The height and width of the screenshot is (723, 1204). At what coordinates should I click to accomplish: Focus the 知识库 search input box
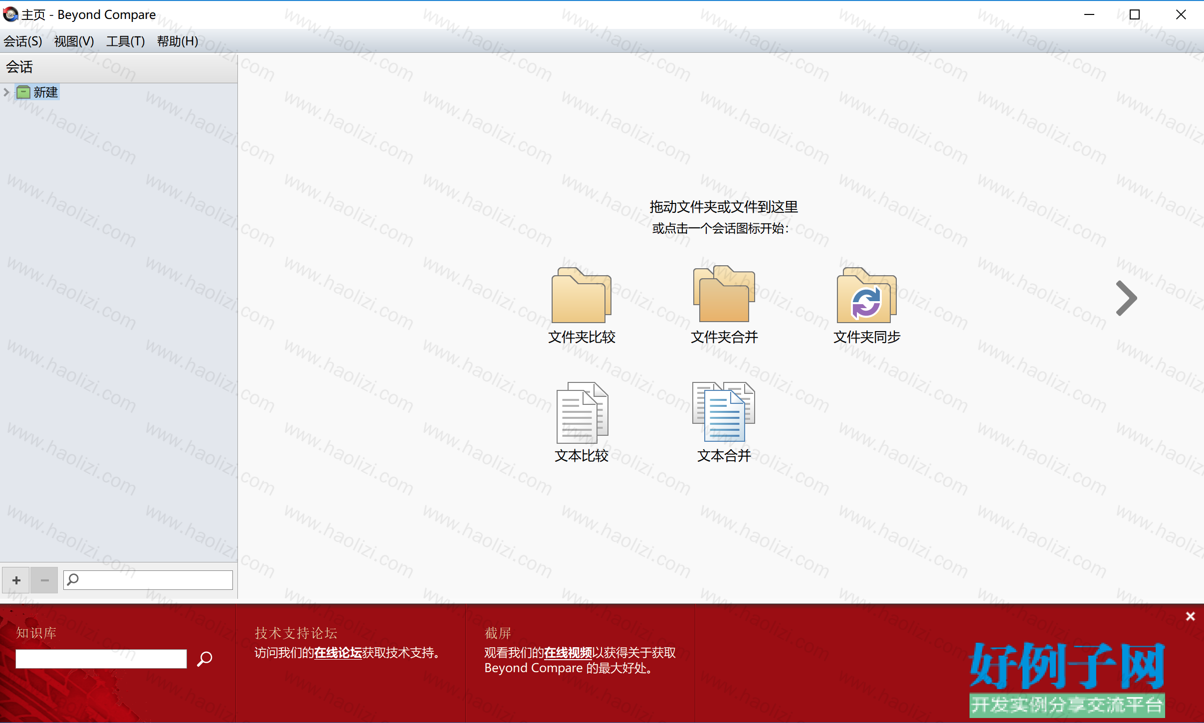coord(101,659)
